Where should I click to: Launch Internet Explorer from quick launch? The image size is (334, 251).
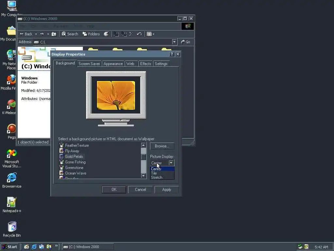click(x=34, y=247)
